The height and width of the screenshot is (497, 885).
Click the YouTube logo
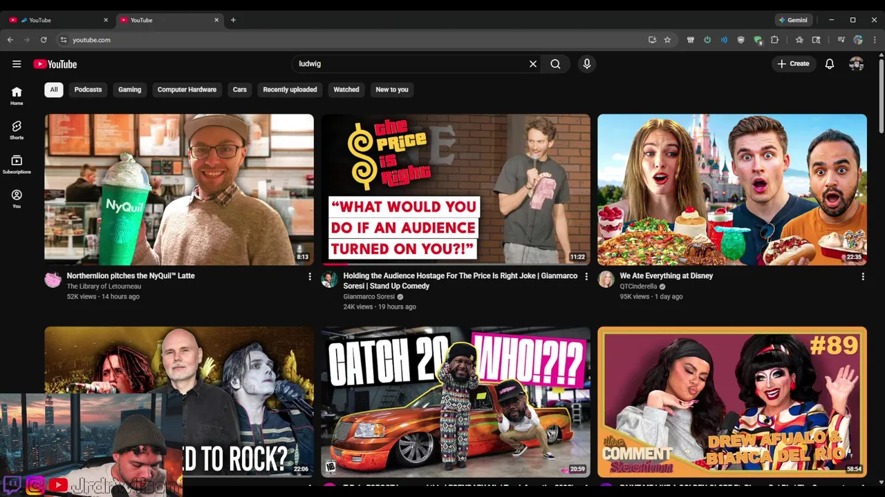coord(55,64)
